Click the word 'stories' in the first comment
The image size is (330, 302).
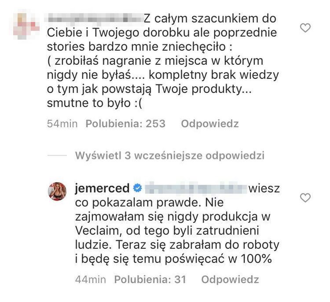tap(67, 46)
